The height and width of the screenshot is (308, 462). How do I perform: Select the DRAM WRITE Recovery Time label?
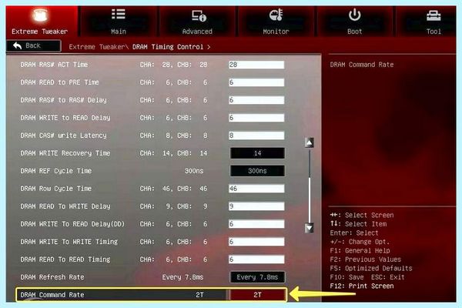(65, 153)
